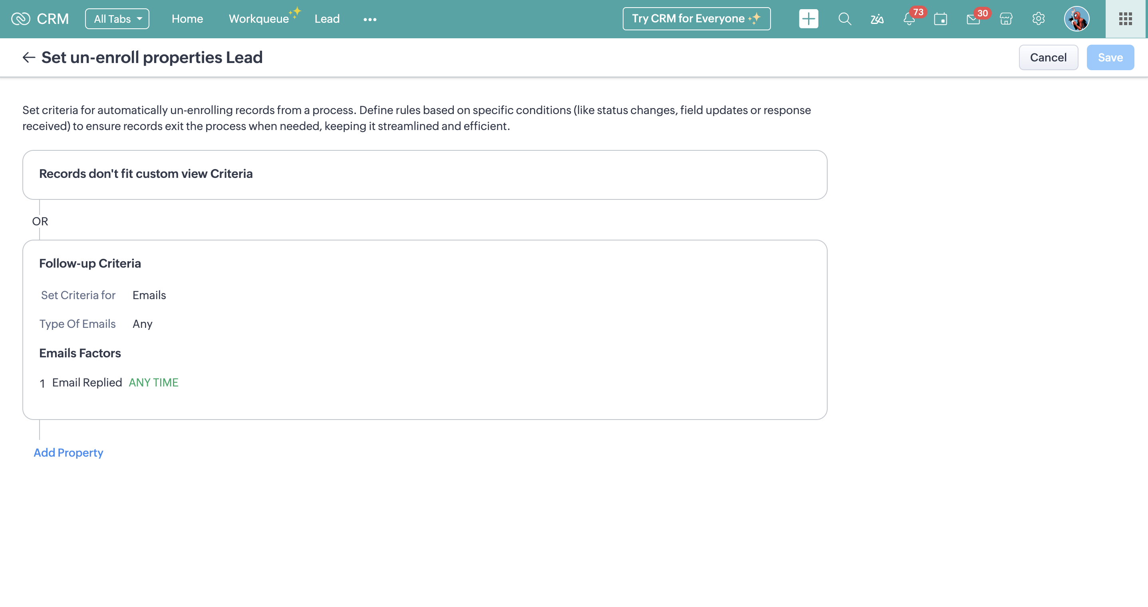The image size is (1148, 607).
Task: Go back using the left arrow
Action: (x=29, y=57)
